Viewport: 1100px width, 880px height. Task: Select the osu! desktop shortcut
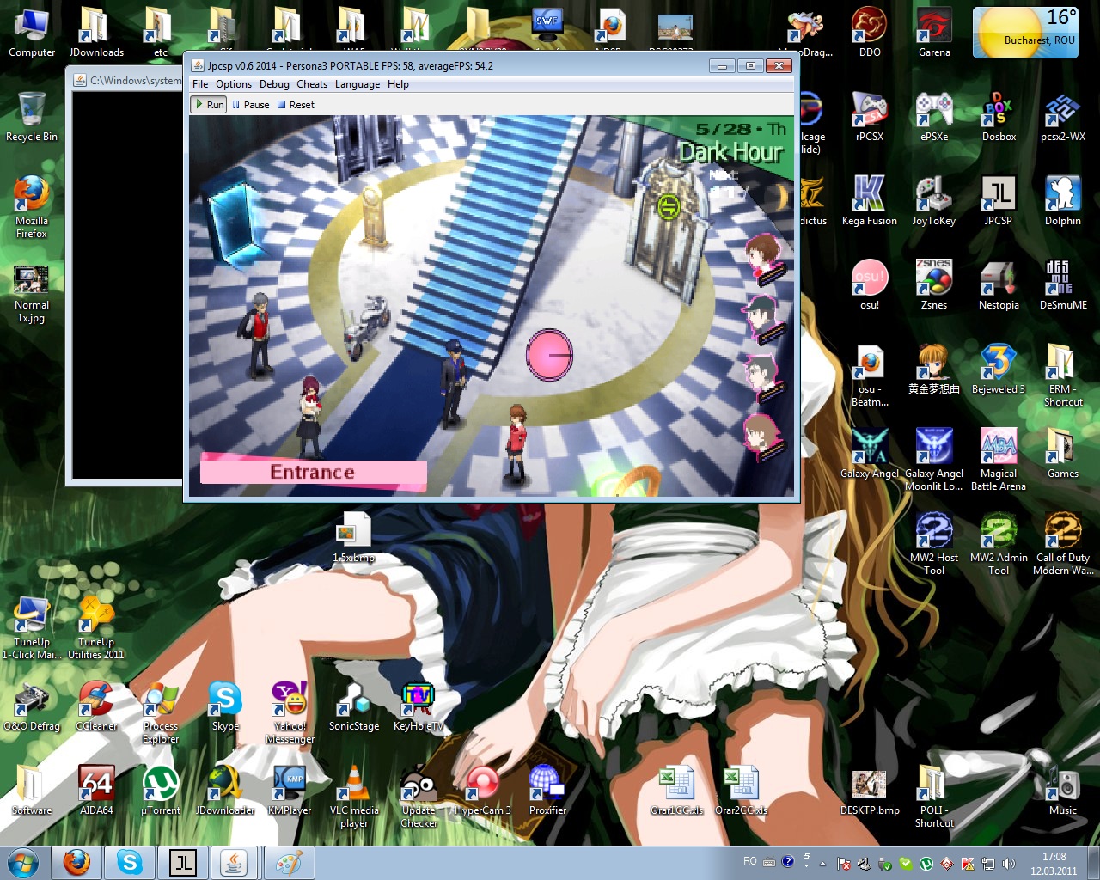click(869, 280)
